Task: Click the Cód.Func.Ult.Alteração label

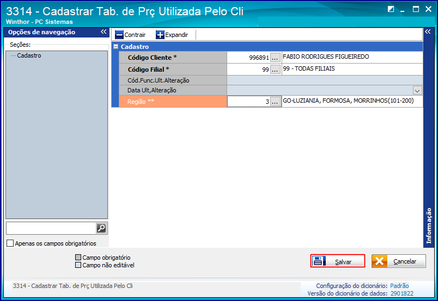Action: point(159,80)
